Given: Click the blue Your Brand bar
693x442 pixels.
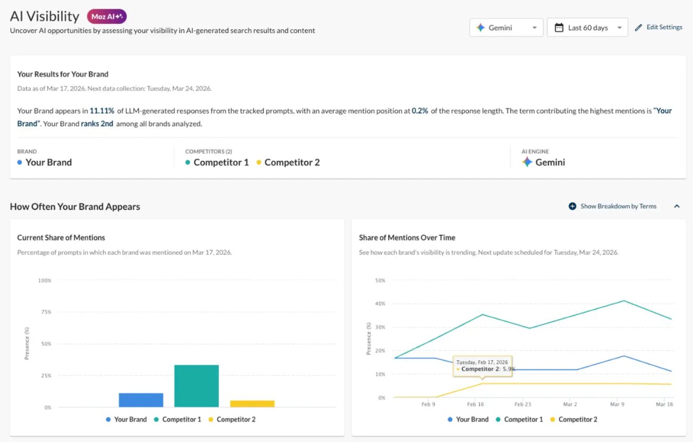Looking at the screenshot, I should point(141,400).
